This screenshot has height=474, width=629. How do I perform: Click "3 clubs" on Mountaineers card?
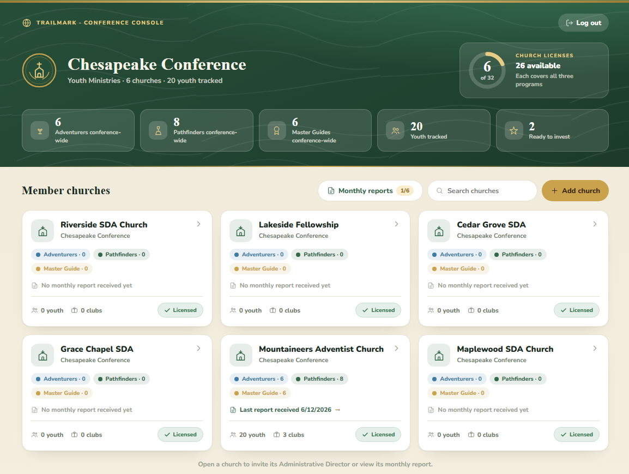[293, 435]
